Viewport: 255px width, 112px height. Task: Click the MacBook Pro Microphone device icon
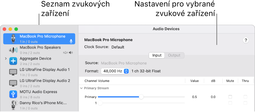[13, 39]
